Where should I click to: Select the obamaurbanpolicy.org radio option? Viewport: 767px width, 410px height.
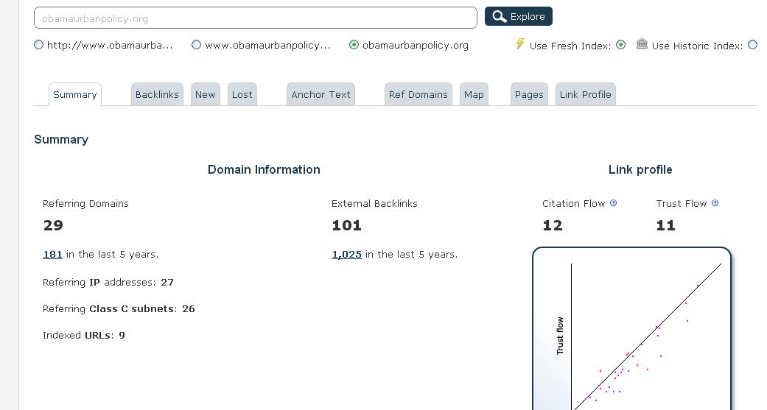coord(354,45)
